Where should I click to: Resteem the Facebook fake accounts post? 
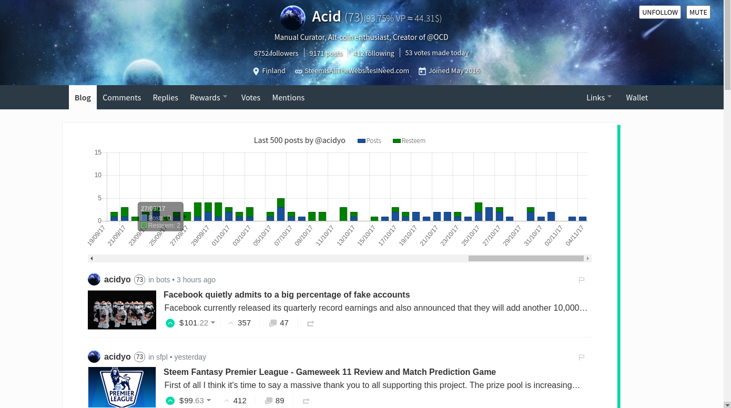(310, 324)
